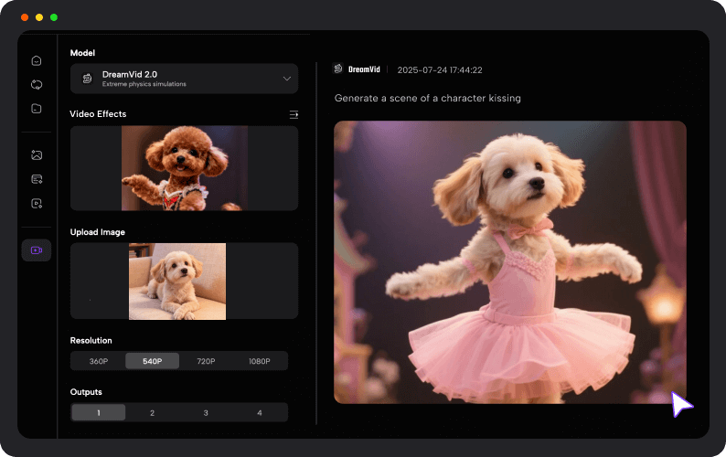Open the Home icon in sidebar
726x457 pixels.
click(37, 60)
